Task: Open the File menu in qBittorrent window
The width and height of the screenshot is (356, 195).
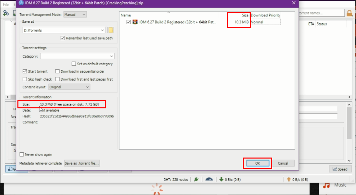Action: pos(6,5)
